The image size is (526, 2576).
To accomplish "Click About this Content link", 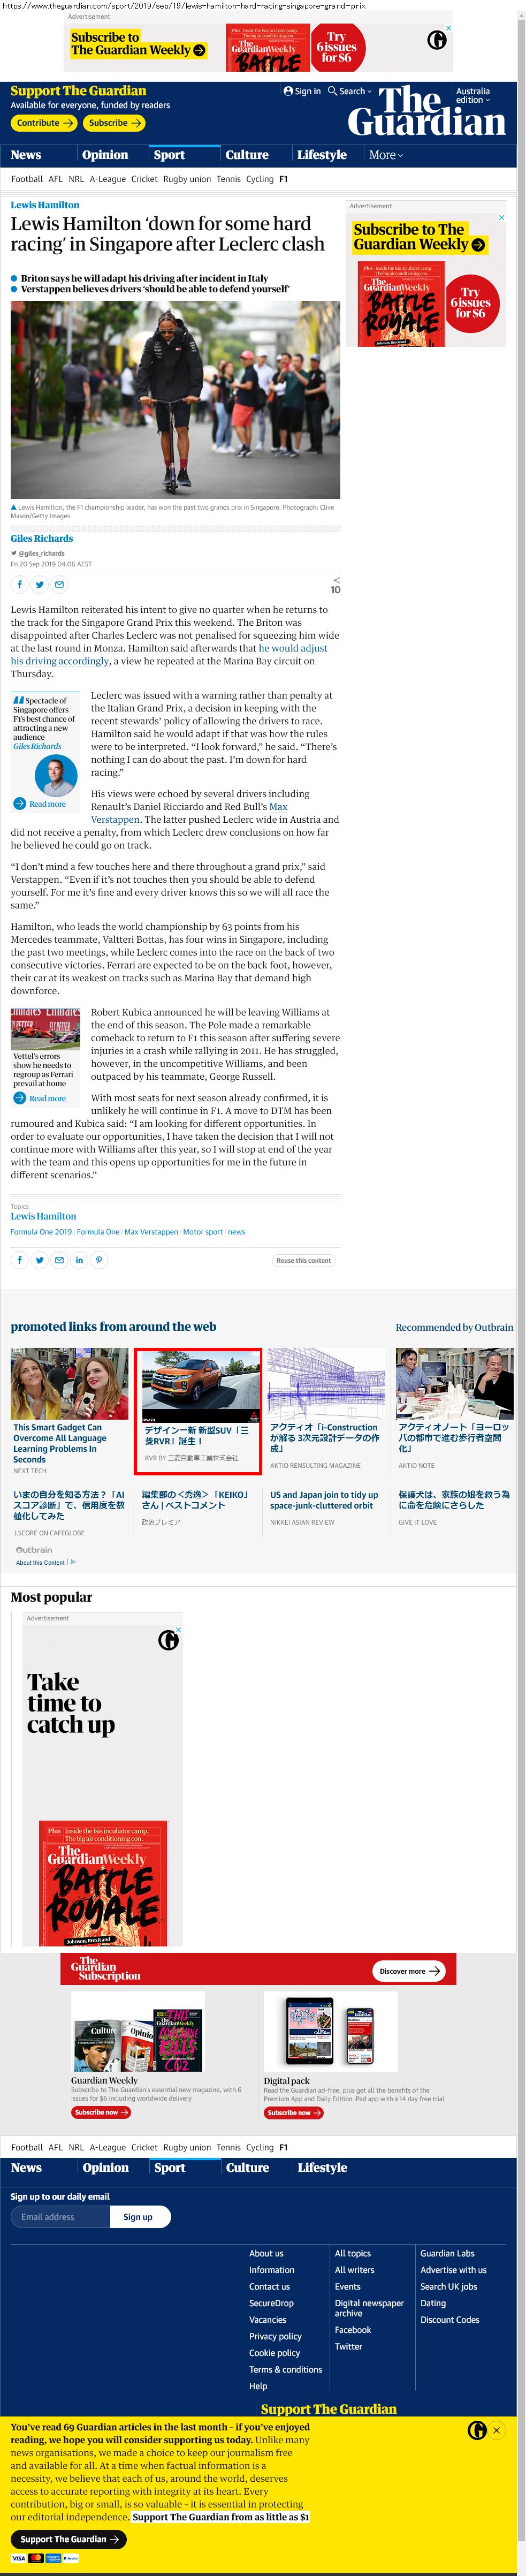I will (x=40, y=1562).
